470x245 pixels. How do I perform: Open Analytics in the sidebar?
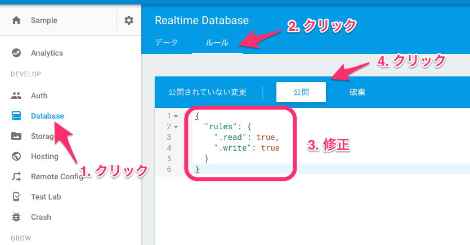[47, 53]
